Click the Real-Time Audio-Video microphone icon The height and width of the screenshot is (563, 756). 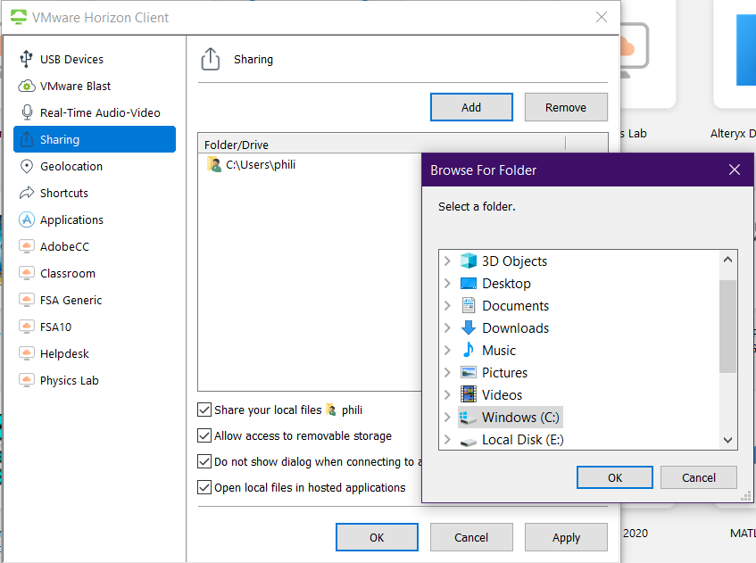[27, 112]
